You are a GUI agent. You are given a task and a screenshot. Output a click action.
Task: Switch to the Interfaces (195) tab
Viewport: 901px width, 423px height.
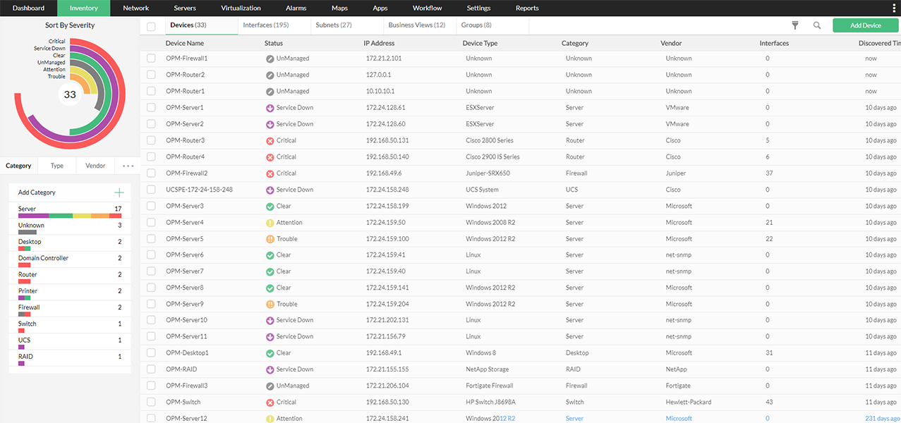pyautogui.click(x=265, y=25)
